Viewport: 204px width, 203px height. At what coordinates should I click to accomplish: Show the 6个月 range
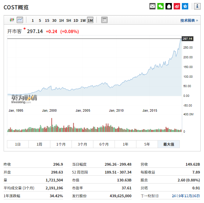pyautogui.click(x=104, y=144)
